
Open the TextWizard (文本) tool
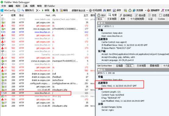tap(165, 10)
